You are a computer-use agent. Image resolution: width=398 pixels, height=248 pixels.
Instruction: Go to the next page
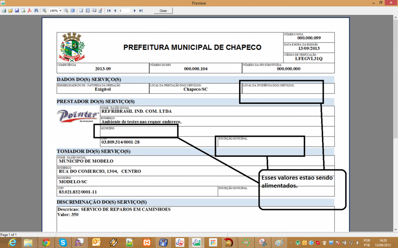point(135,11)
